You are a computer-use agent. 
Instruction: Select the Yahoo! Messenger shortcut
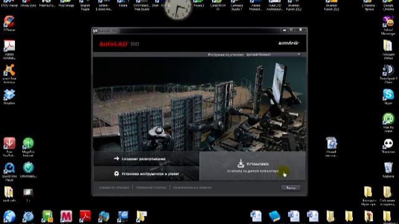388,26
